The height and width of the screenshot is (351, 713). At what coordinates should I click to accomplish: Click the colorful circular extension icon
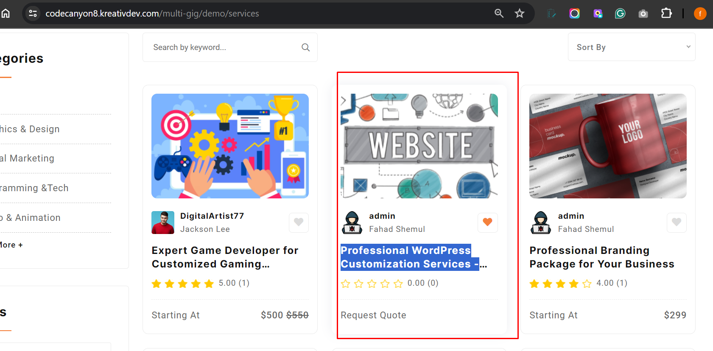575,14
